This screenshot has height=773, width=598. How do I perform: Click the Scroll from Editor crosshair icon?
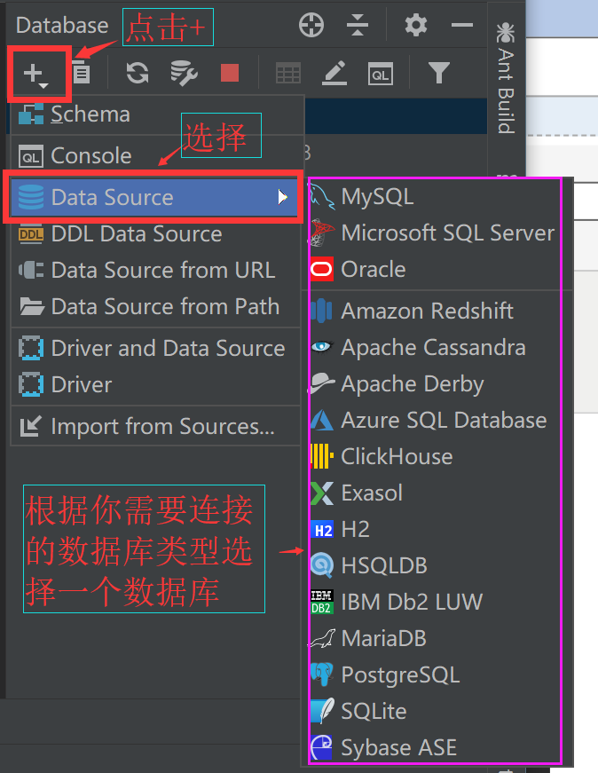point(311,25)
